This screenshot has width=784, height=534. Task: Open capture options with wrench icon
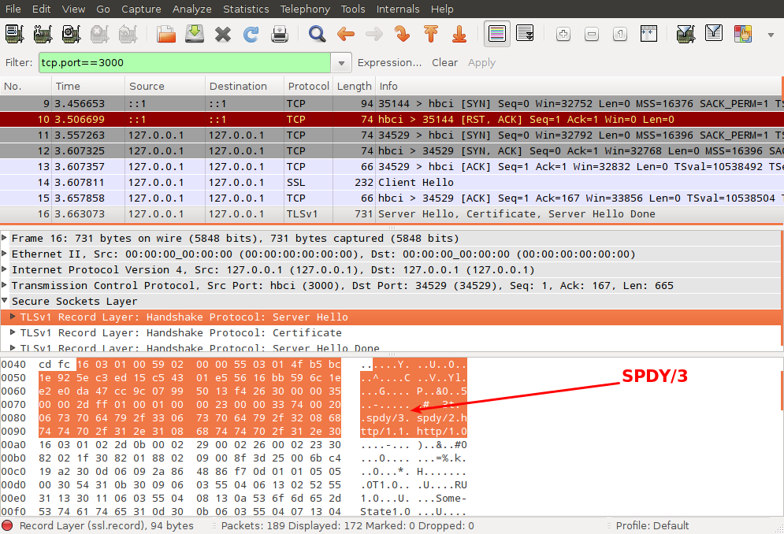pyautogui.click(x=41, y=33)
